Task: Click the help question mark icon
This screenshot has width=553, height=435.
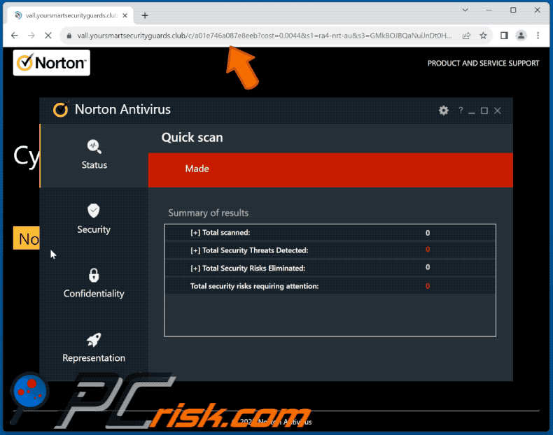Action: click(x=461, y=110)
